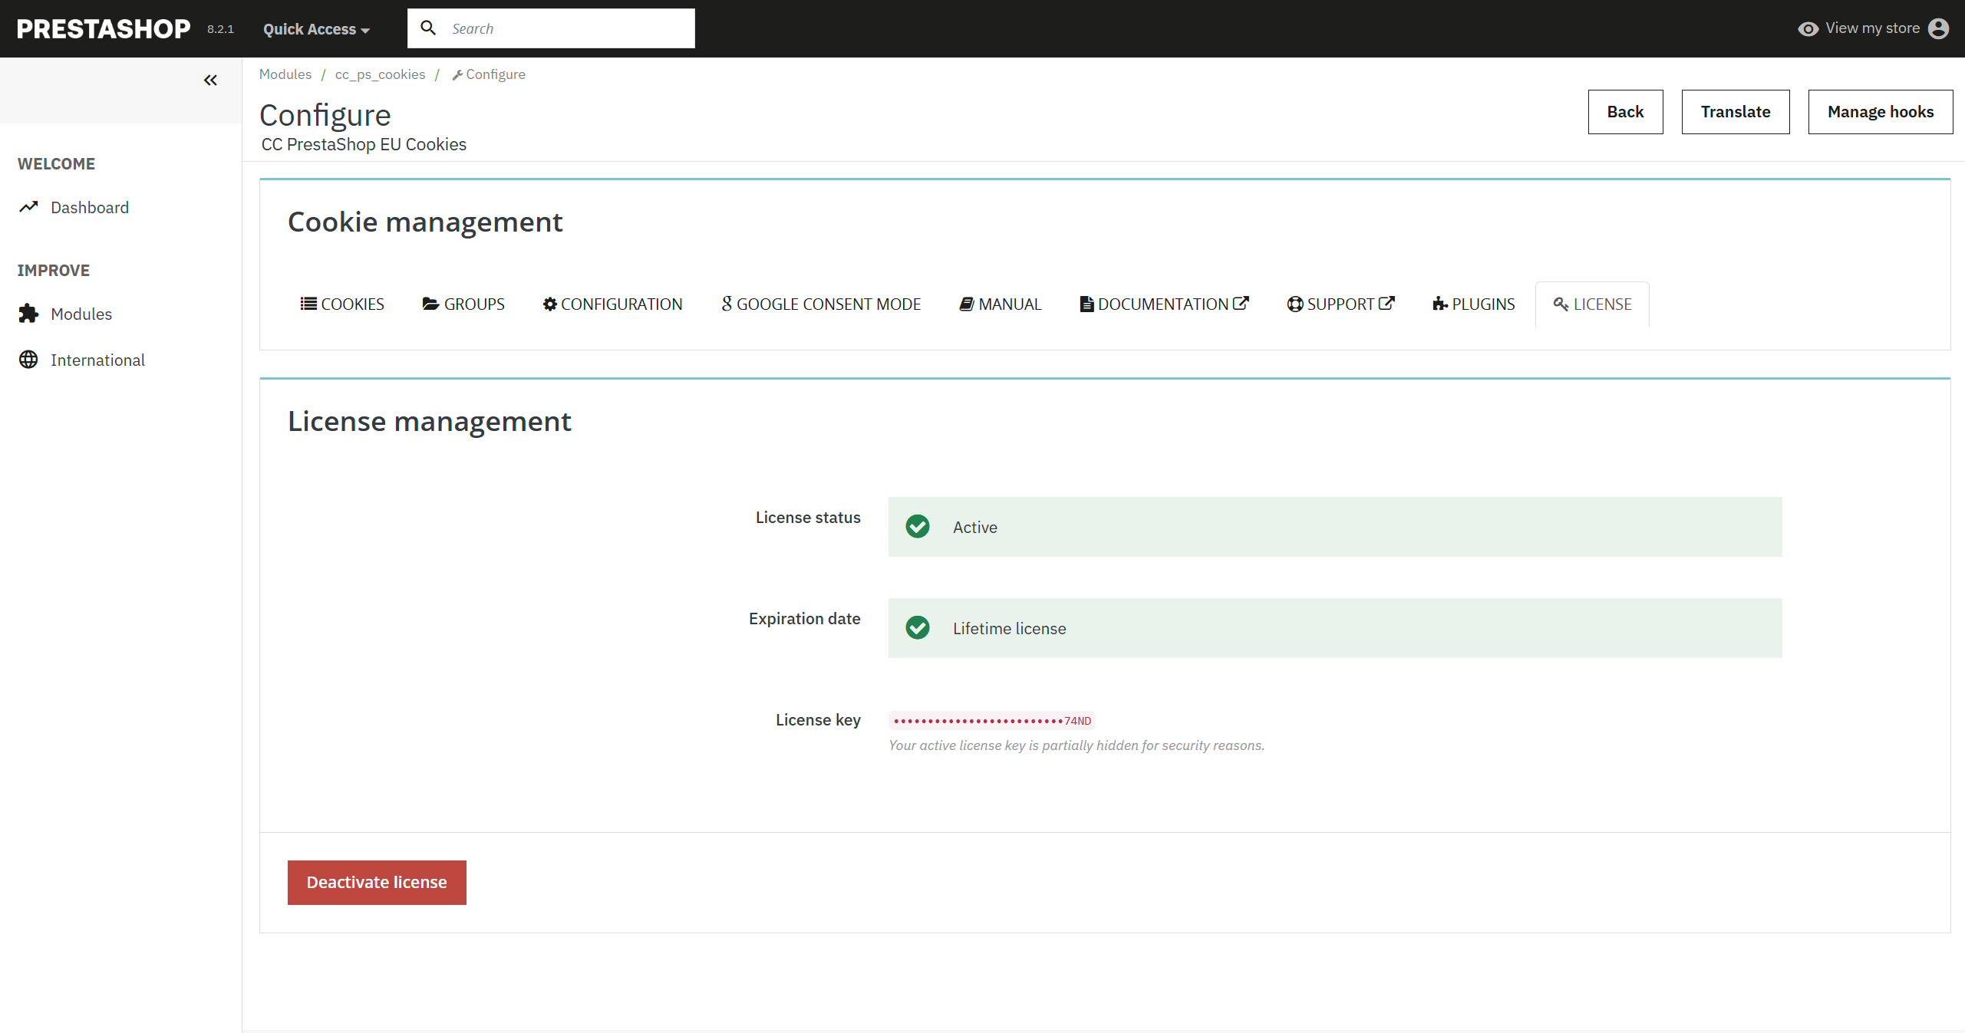Viewport: 1965px width, 1033px height.
Task: Select the Plugins tab
Action: [x=1473, y=304]
